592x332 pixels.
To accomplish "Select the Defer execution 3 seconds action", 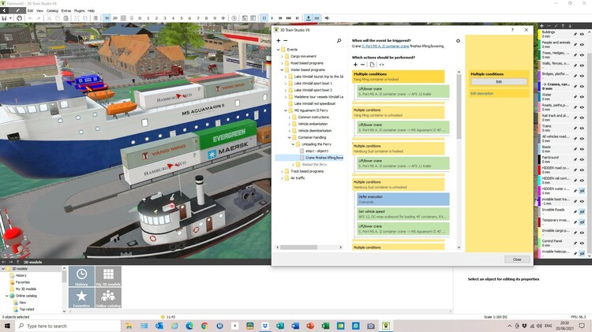I will point(403,200).
